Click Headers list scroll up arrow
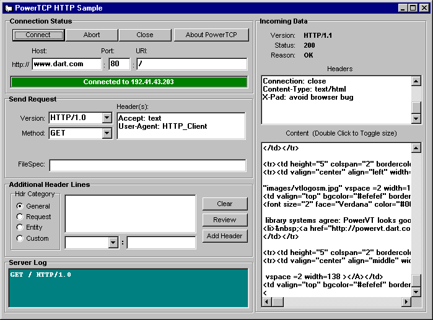433x320 pixels. point(416,81)
